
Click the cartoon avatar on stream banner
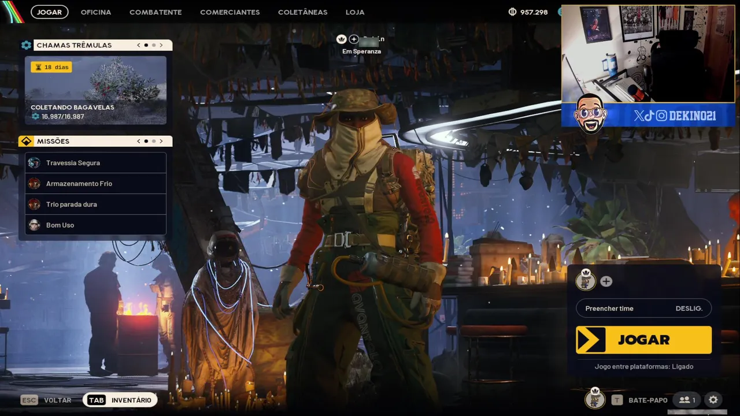click(x=590, y=113)
